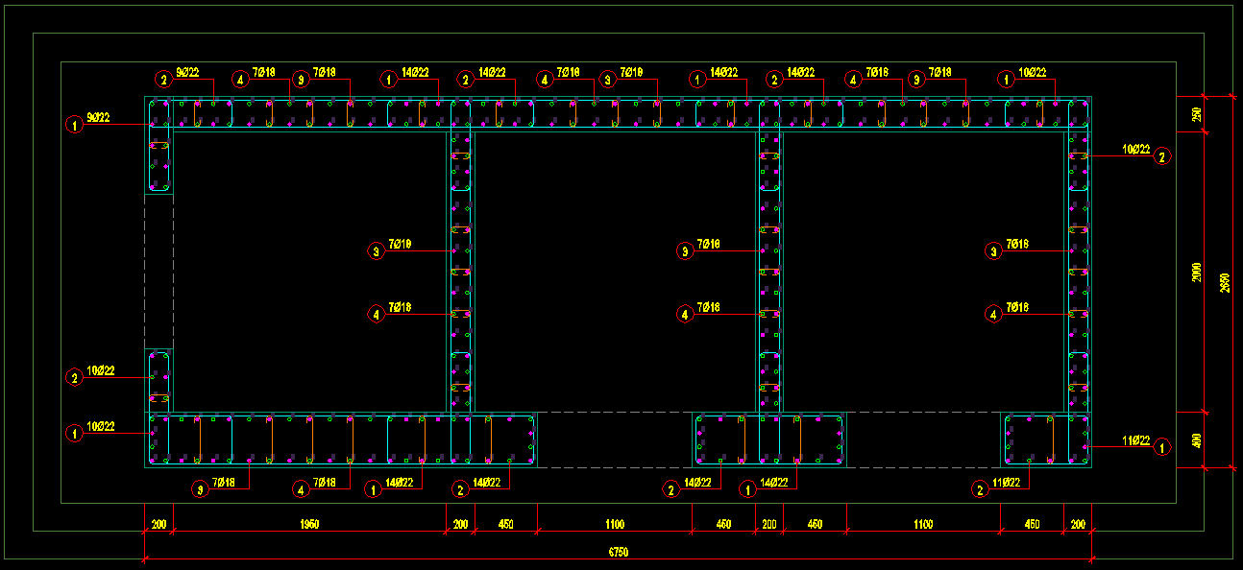
Task: Click circle marker 1 beside right 11Ø22 label
Action: [1162, 447]
